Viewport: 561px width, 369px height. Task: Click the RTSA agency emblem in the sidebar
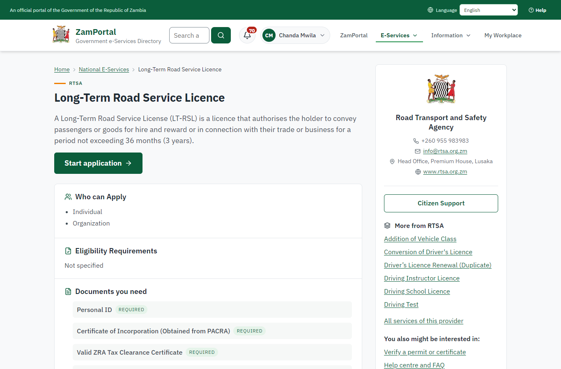pyautogui.click(x=441, y=89)
